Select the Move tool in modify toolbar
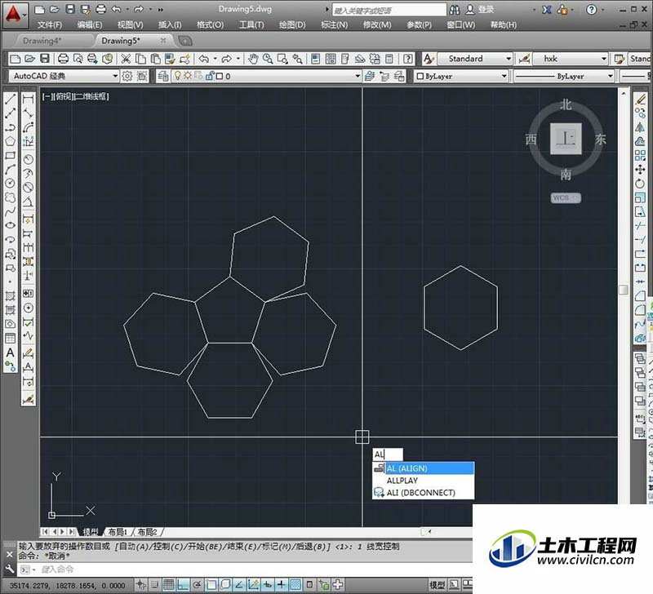Viewport: 653px width, 594px height. pyautogui.click(x=640, y=170)
